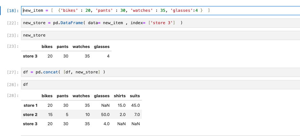Select the code cell containing only new_store
300x136 pixels.
161,35
